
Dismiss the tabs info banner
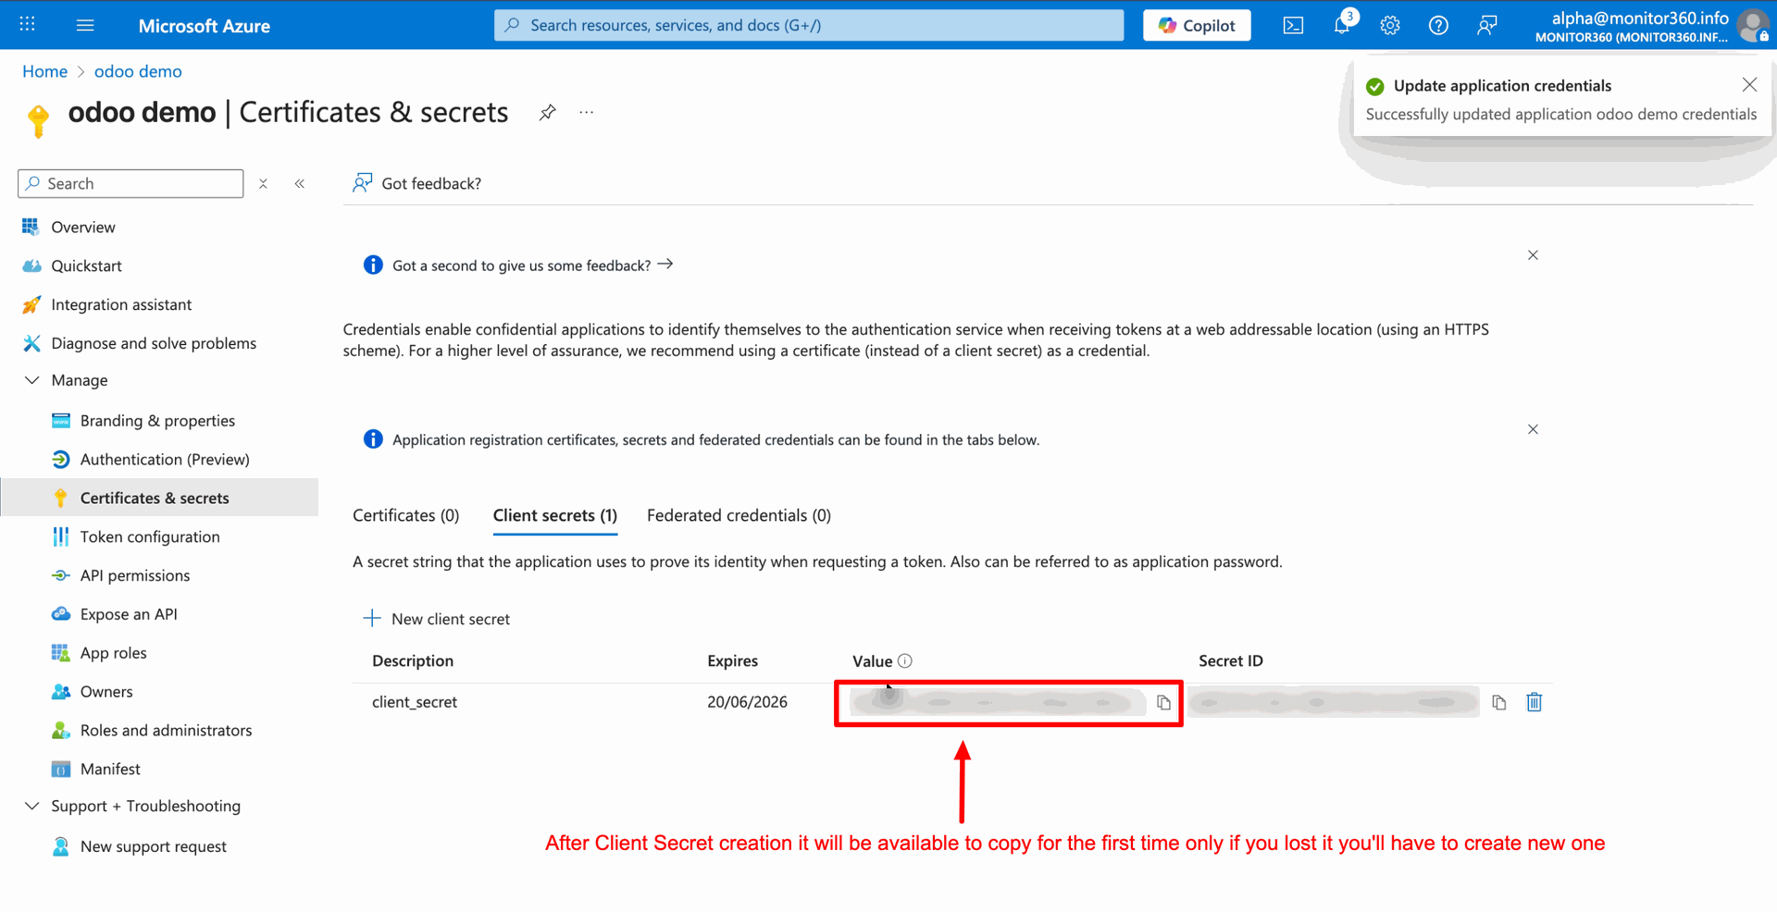[1533, 429]
